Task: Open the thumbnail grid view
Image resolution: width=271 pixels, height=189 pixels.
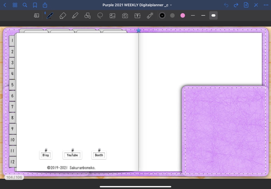Action: tap(15, 5)
